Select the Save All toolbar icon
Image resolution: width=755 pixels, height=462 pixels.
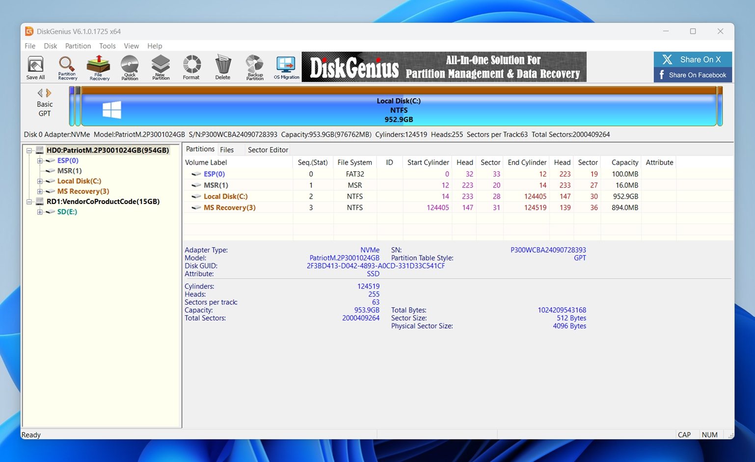34,67
